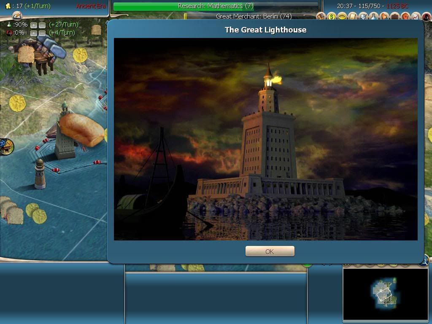Click OK to dismiss the Great Lighthouse popup
Image resolution: width=432 pixels, height=324 pixels.
(x=270, y=251)
